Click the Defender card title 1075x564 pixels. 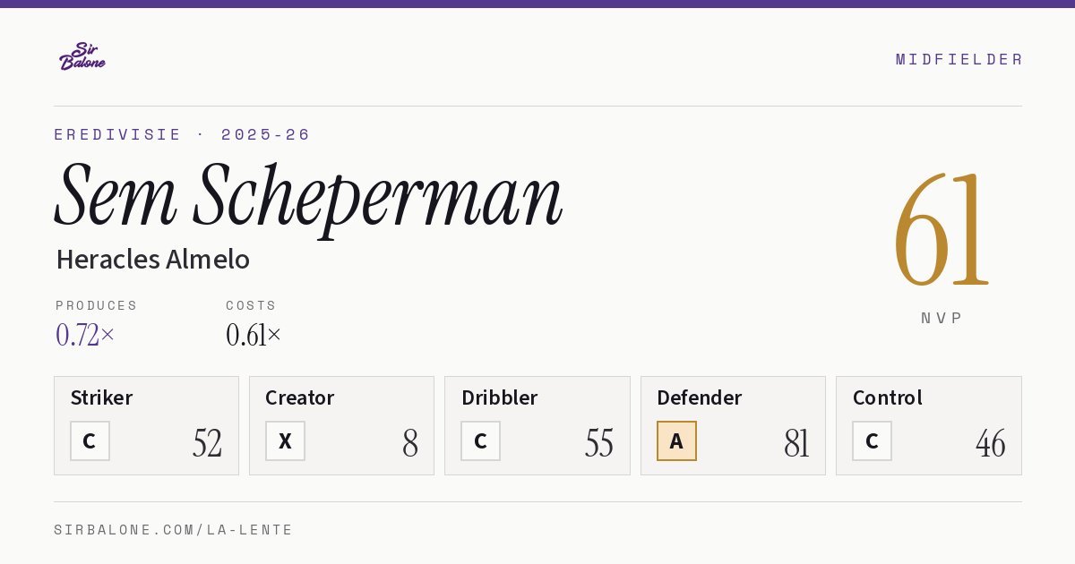pos(699,397)
